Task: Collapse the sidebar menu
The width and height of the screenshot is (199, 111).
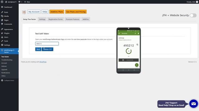Action: [x=7, y=80]
